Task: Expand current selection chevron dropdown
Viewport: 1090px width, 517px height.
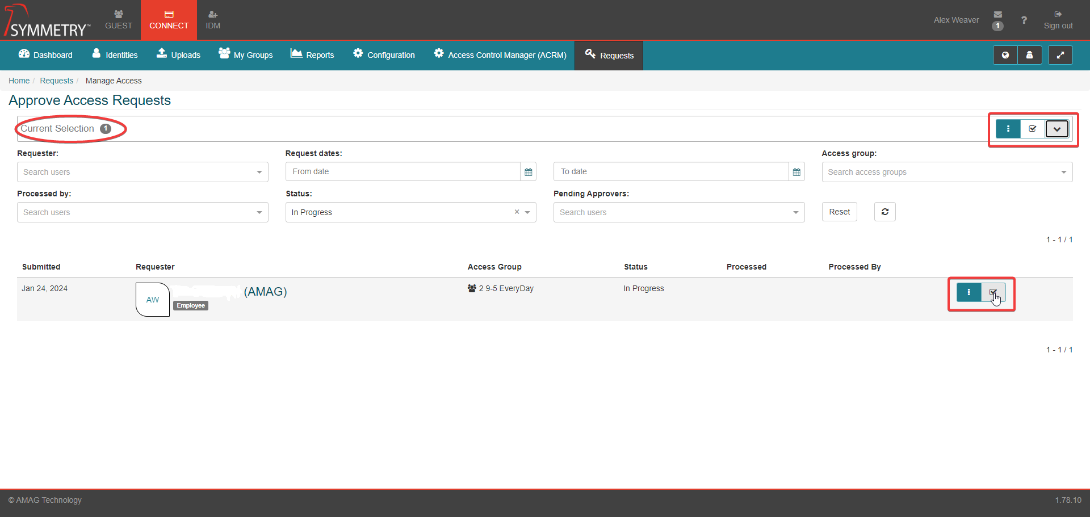Action: click(1057, 129)
